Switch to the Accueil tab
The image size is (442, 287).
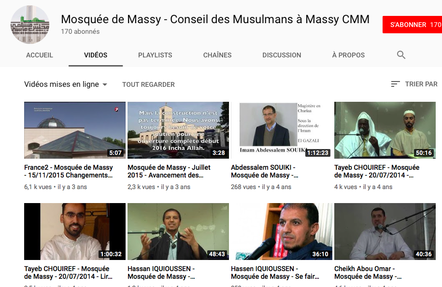40,55
